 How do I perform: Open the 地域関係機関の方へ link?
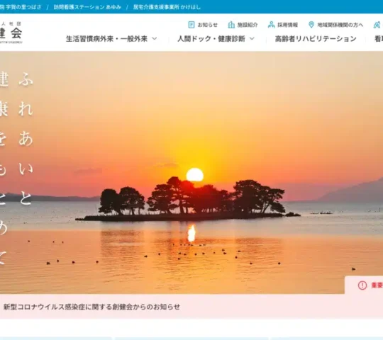pos(340,25)
